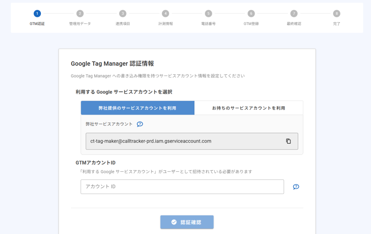Click the GTMアカウントID section label
Image resolution: width=371 pixels, height=234 pixels.
[95, 163]
